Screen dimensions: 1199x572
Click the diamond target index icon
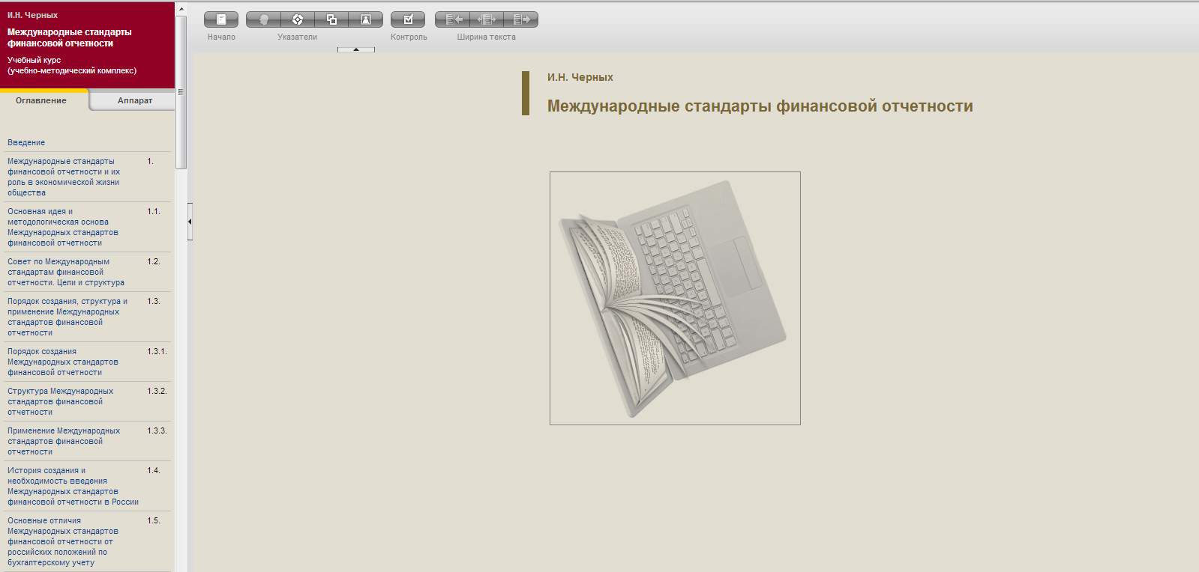[x=298, y=19]
